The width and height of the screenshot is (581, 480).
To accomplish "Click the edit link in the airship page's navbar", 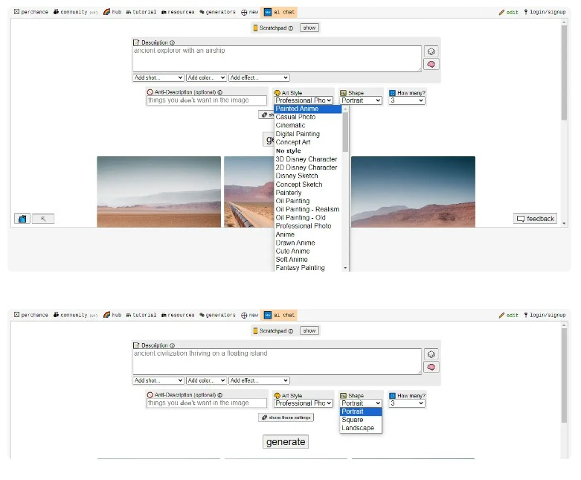I will tap(508, 12).
